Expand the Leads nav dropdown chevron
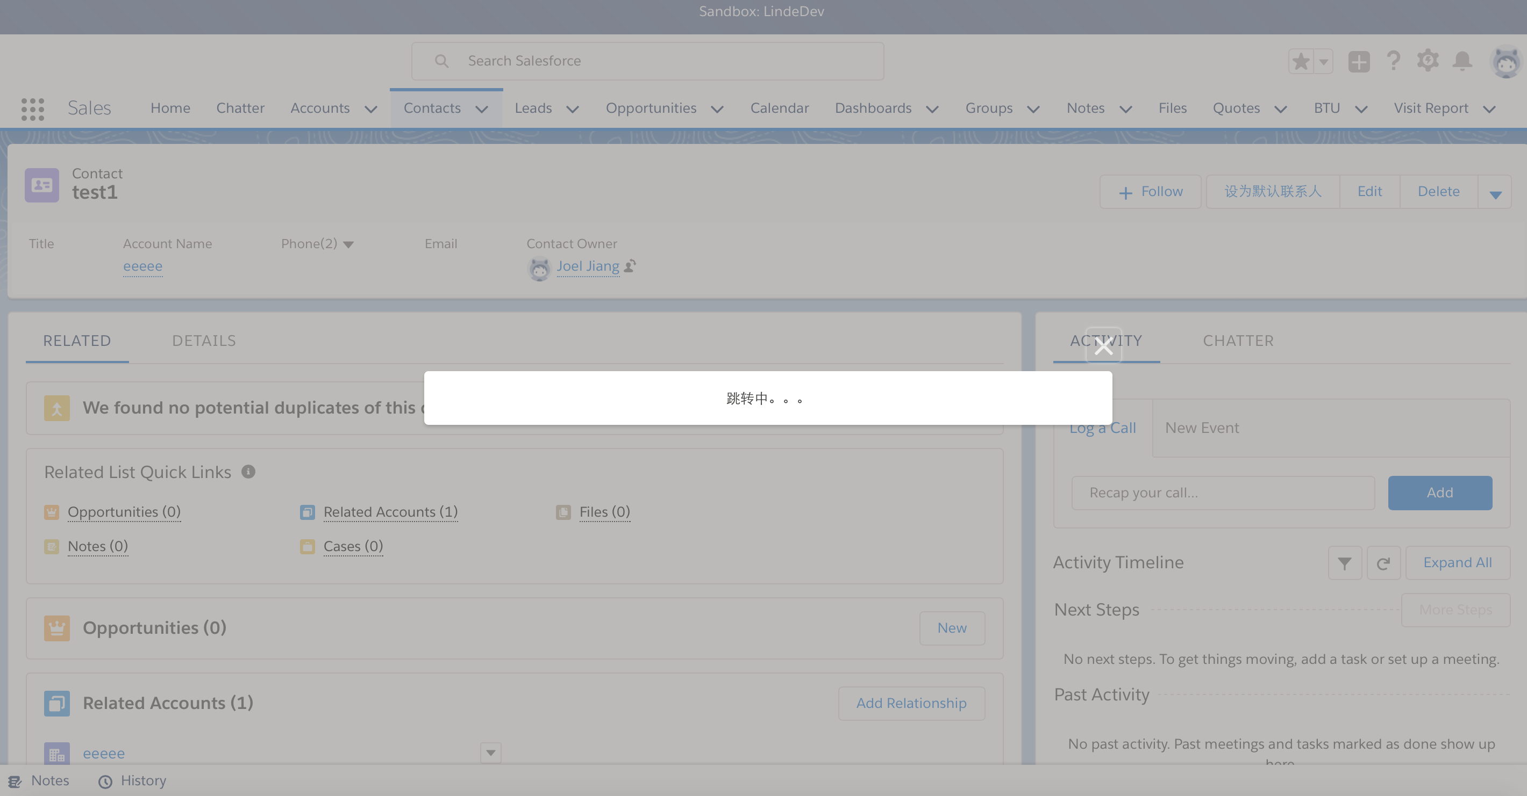The image size is (1527, 796). (573, 109)
